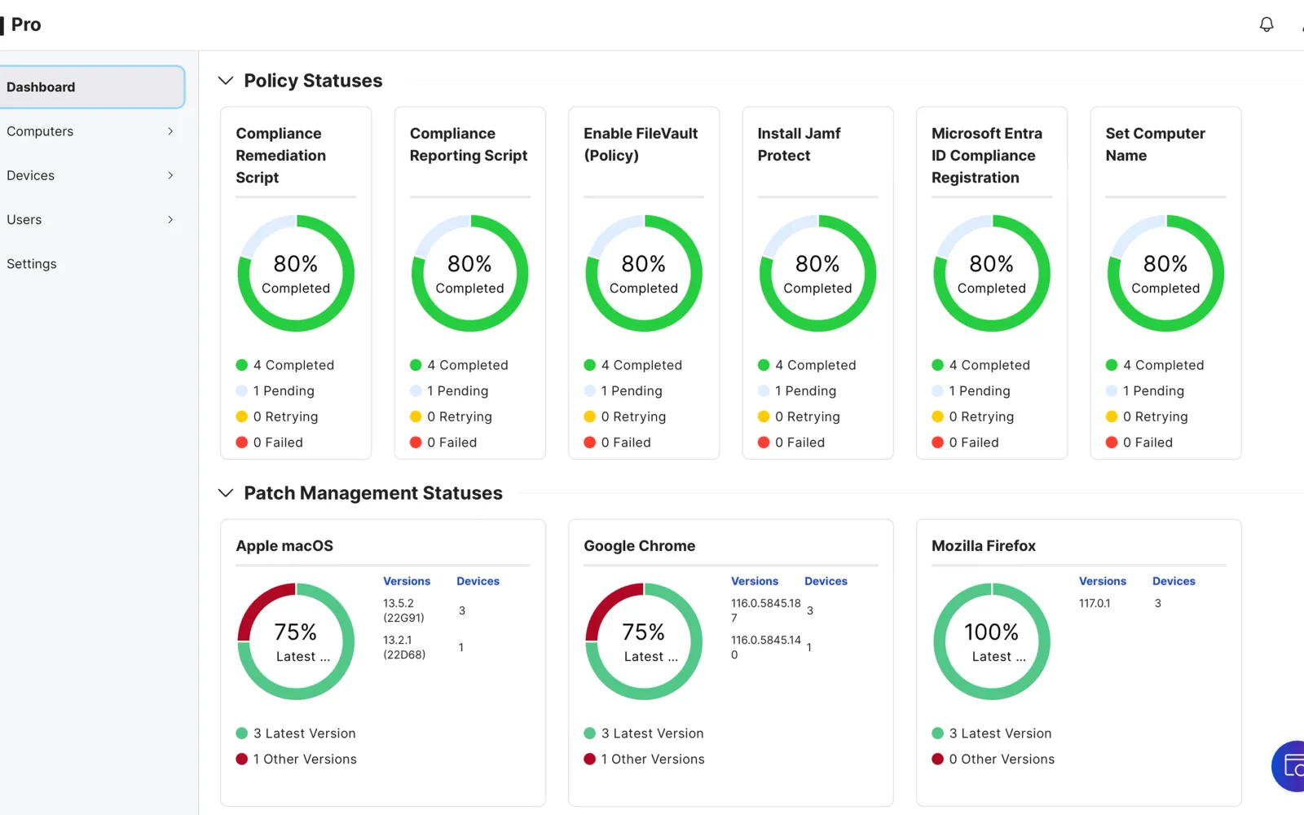Screen dimensions: 1304x815
Task: Click '0 Other Versions' in Mozilla Firefox card
Action: click(x=993, y=759)
